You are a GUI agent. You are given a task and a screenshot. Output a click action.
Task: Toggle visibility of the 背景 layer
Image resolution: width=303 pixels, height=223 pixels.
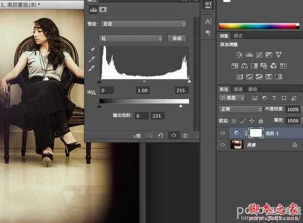click(223, 144)
